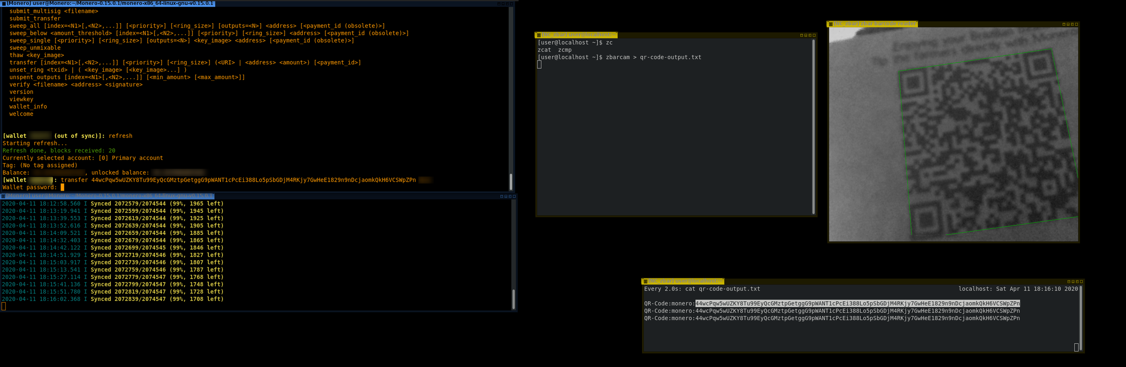Click the last synced line in daemon log

113,299
